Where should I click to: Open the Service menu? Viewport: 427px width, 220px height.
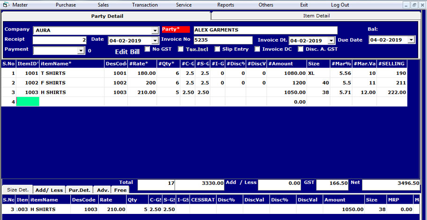pos(184,5)
